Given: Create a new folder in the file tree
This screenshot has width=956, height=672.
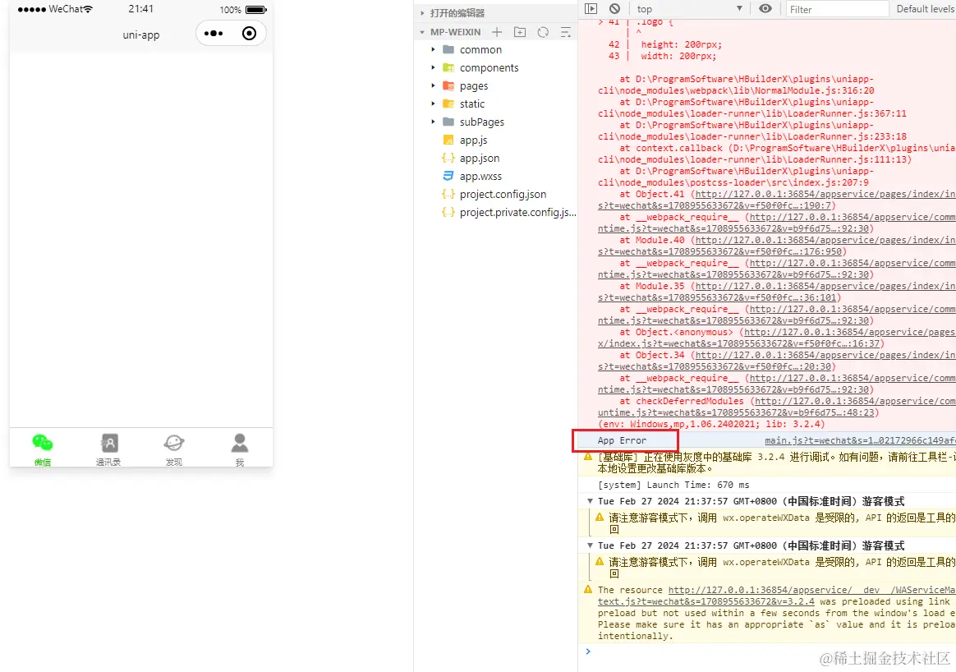Looking at the screenshot, I should click(x=520, y=31).
